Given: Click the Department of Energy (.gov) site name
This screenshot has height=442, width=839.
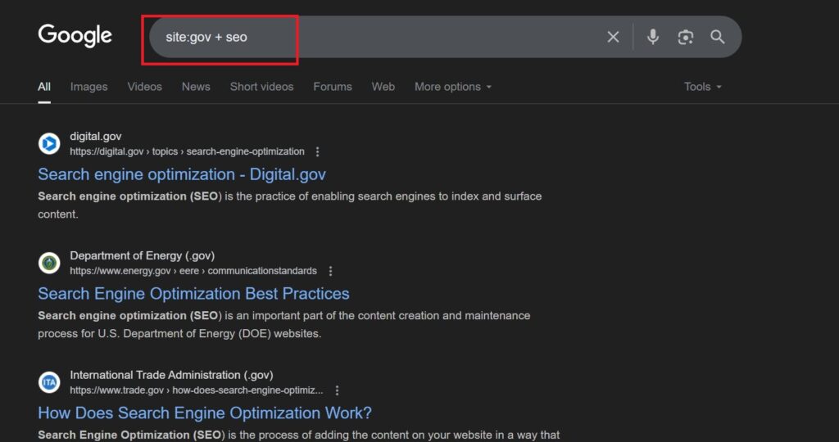Looking at the screenshot, I should [x=143, y=255].
